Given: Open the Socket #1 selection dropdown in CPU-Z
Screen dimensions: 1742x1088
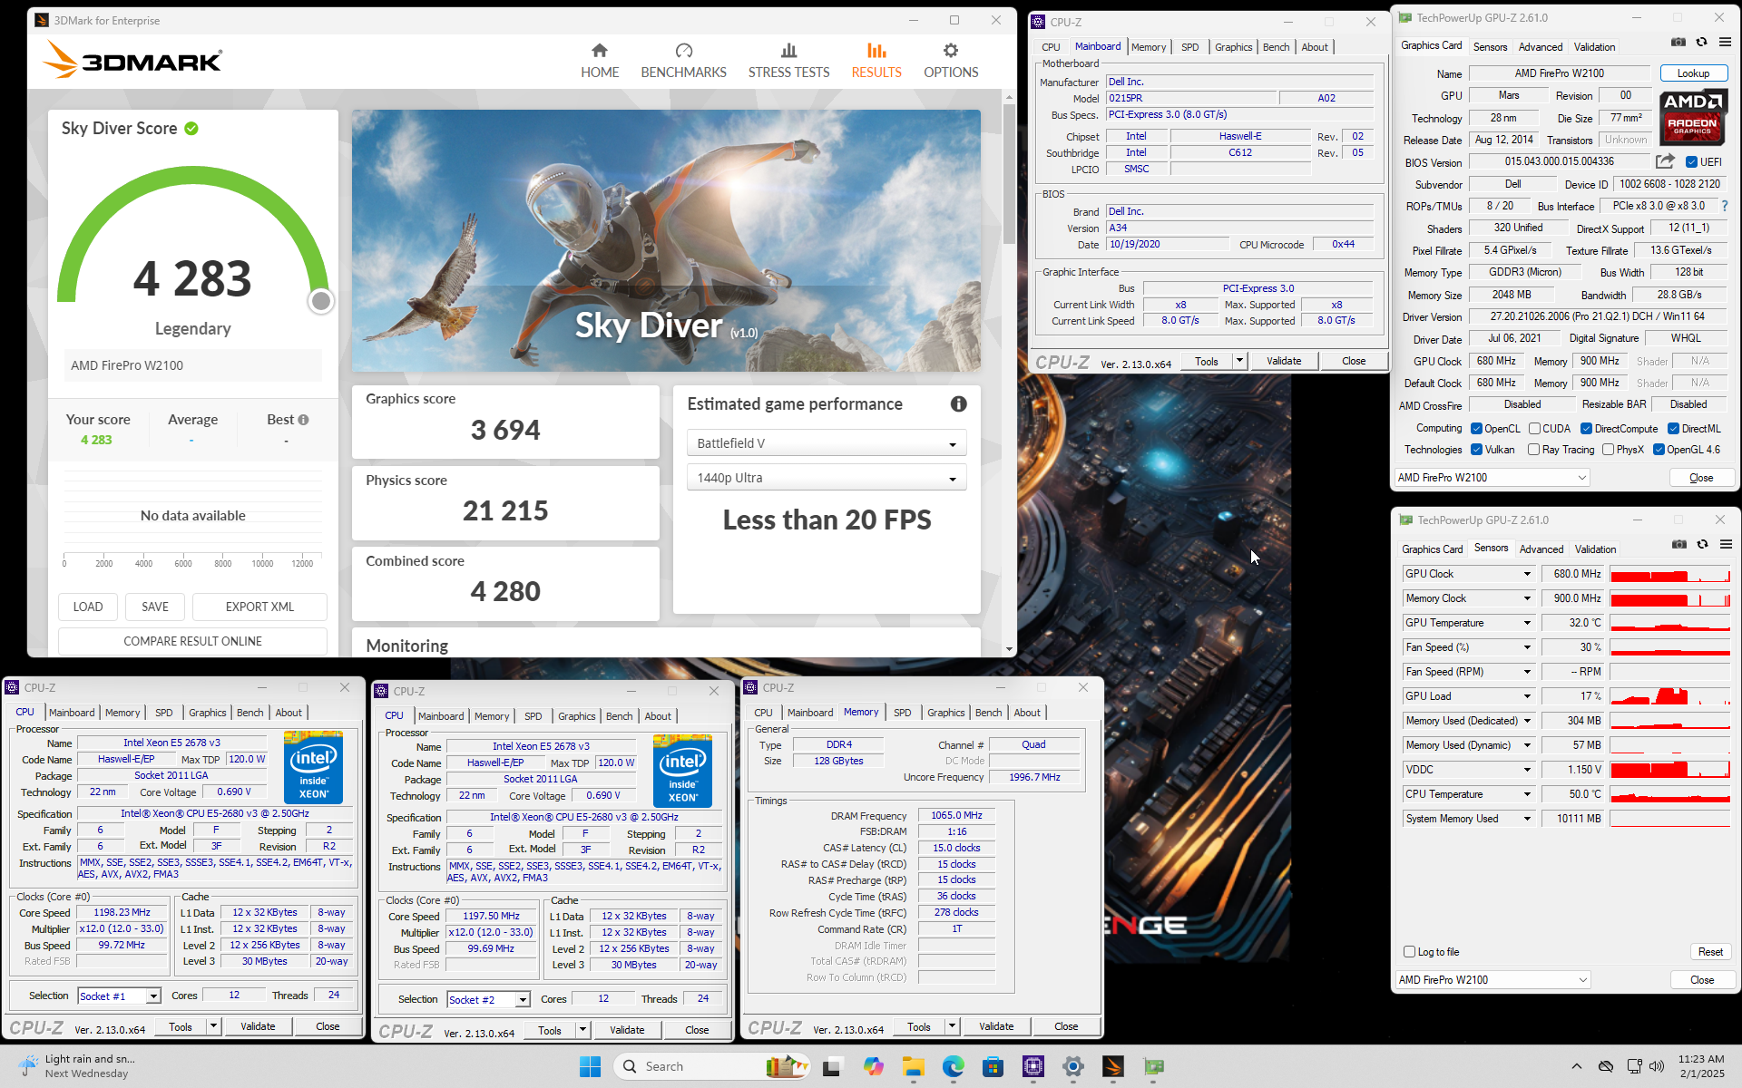Looking at the screenshot, I should coord(119,996).
